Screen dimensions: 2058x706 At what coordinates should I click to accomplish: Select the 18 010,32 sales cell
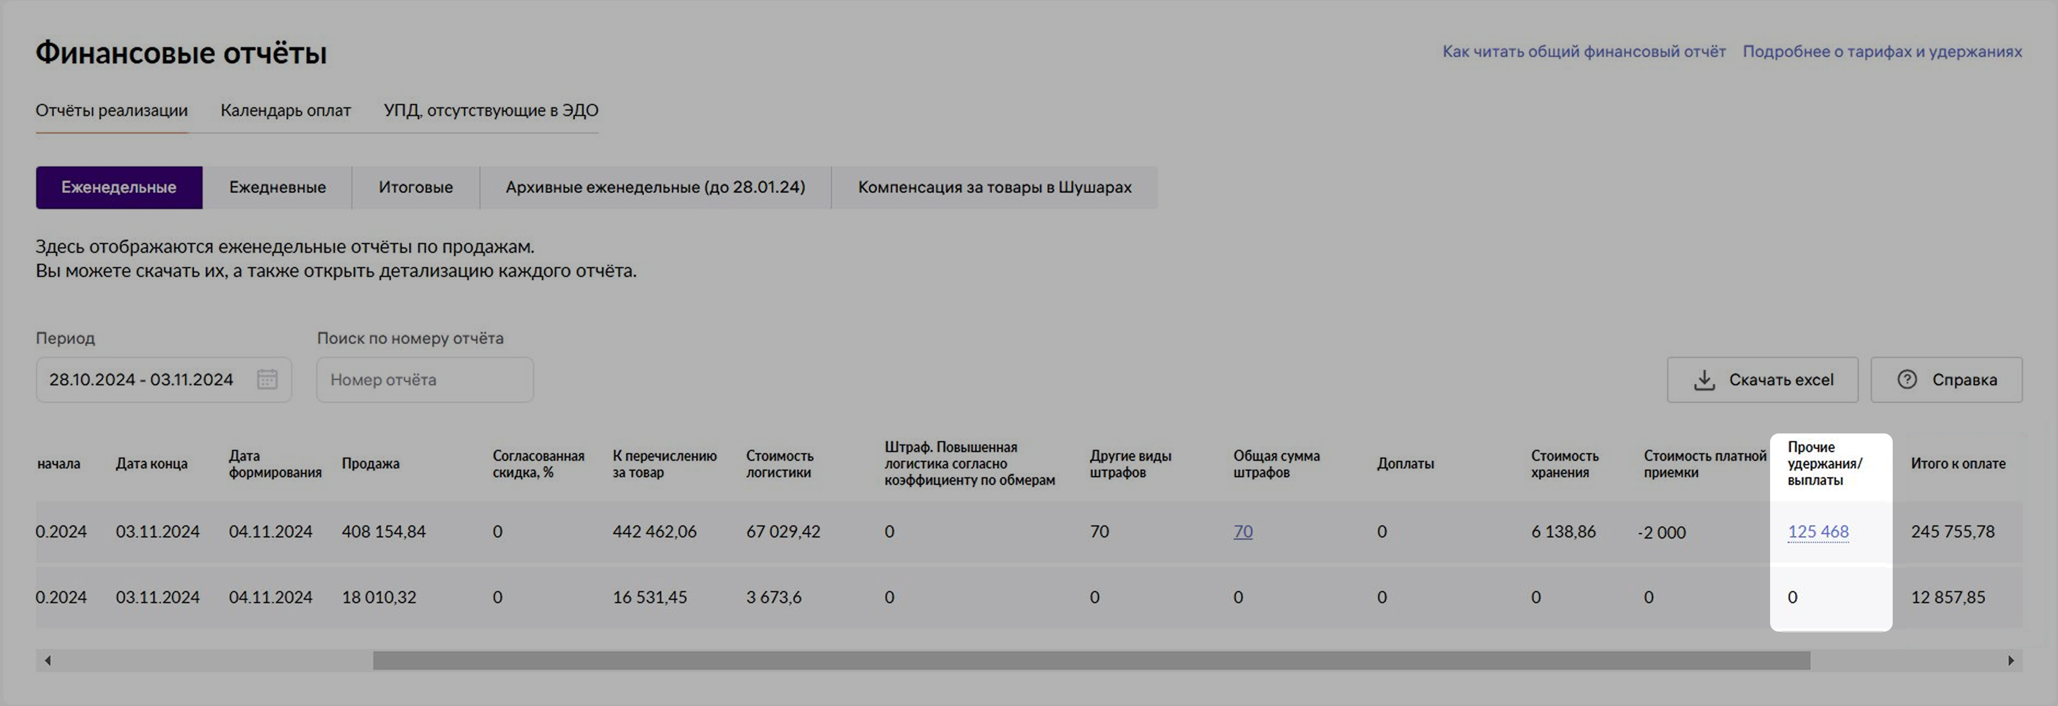(x=379, y=598)
